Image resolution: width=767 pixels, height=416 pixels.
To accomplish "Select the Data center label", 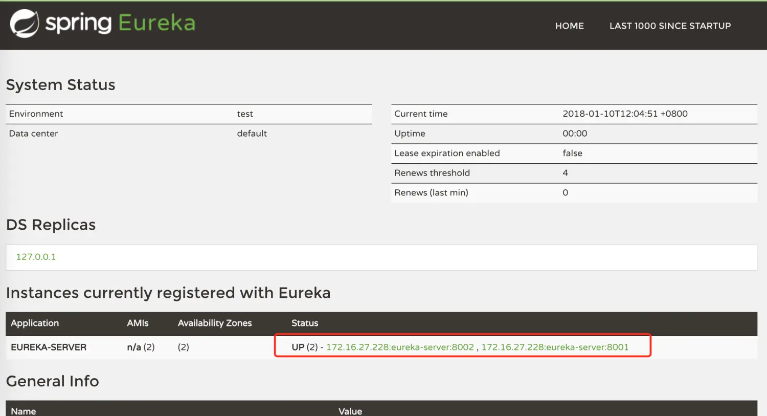I will [33, 134].
